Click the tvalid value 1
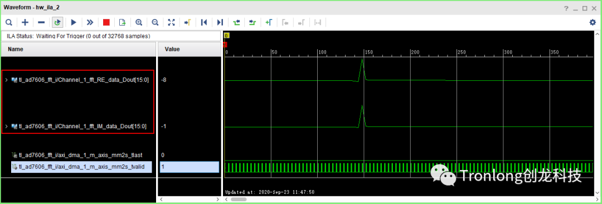602x204 pixels. click(190, 167)
